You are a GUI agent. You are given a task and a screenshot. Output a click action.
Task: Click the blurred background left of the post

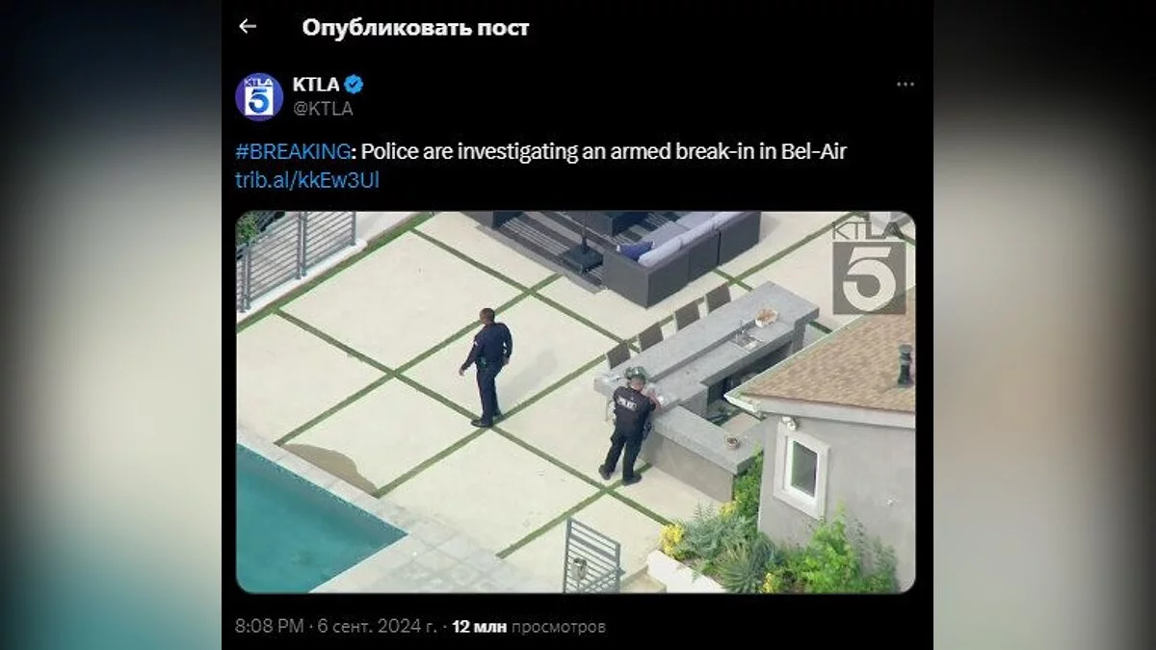coord(111,325)
